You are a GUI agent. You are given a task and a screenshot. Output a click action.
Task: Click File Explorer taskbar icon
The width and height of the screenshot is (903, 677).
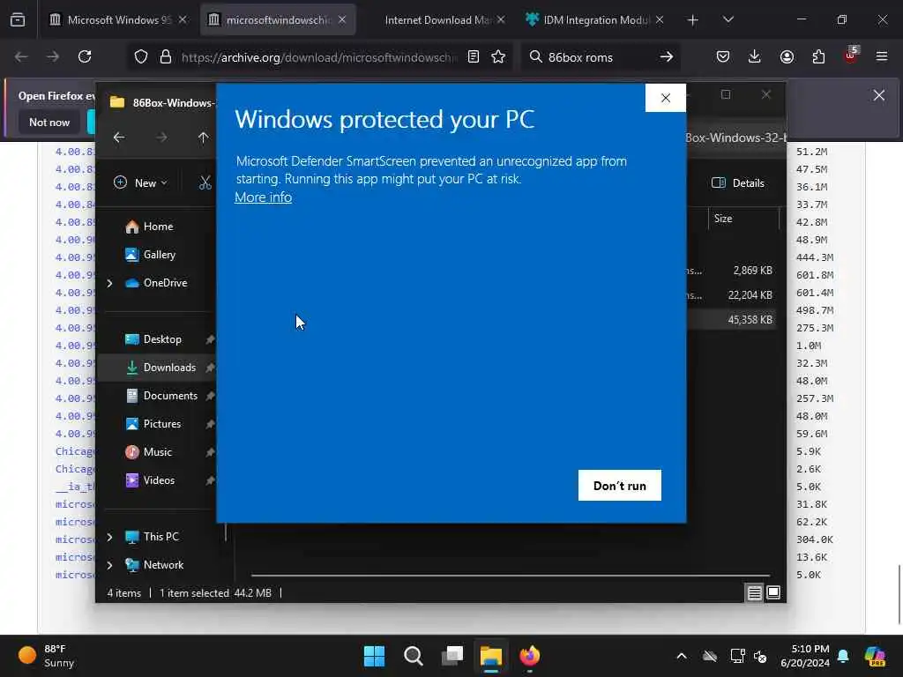pos(490,656)
